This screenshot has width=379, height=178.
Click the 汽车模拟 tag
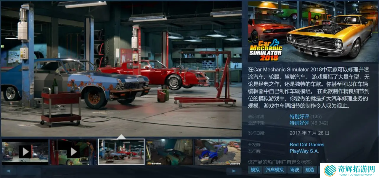coord(275,170)
